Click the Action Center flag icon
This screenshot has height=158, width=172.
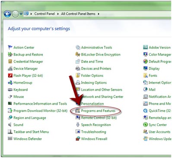10,47
